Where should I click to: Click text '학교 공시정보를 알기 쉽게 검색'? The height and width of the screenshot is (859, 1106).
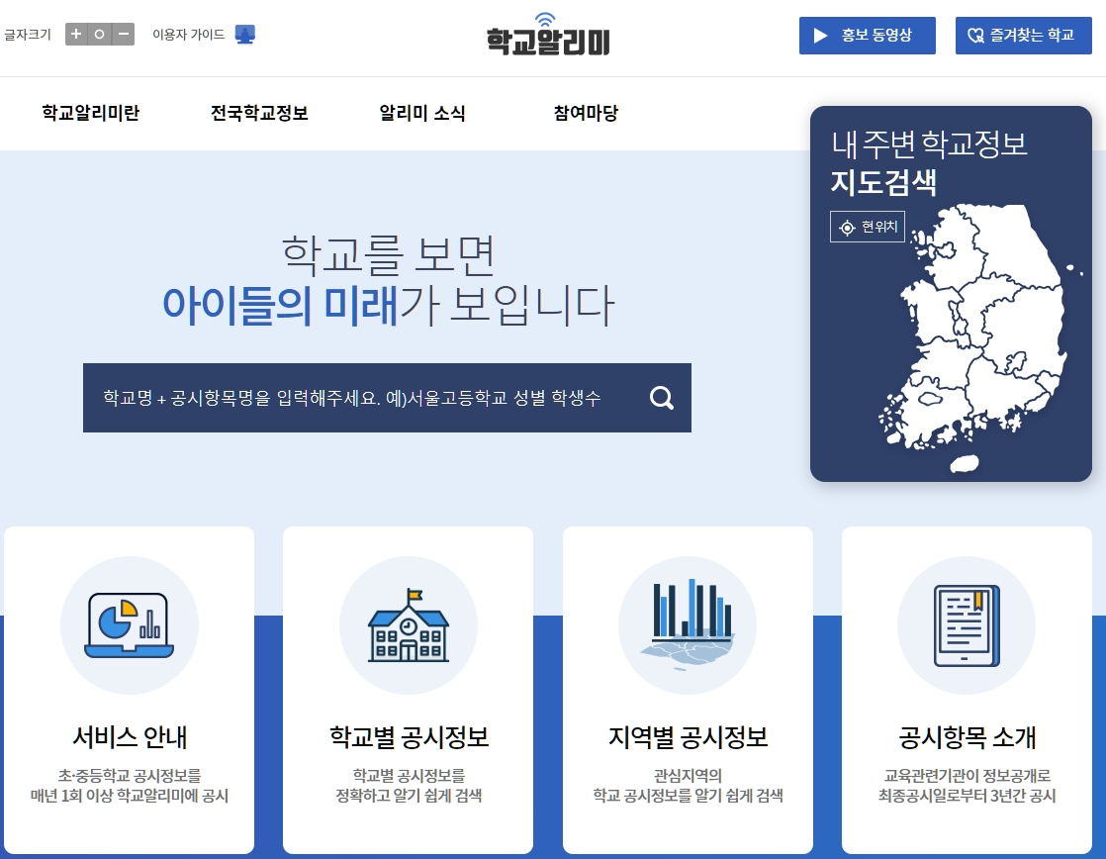(688, 797)
